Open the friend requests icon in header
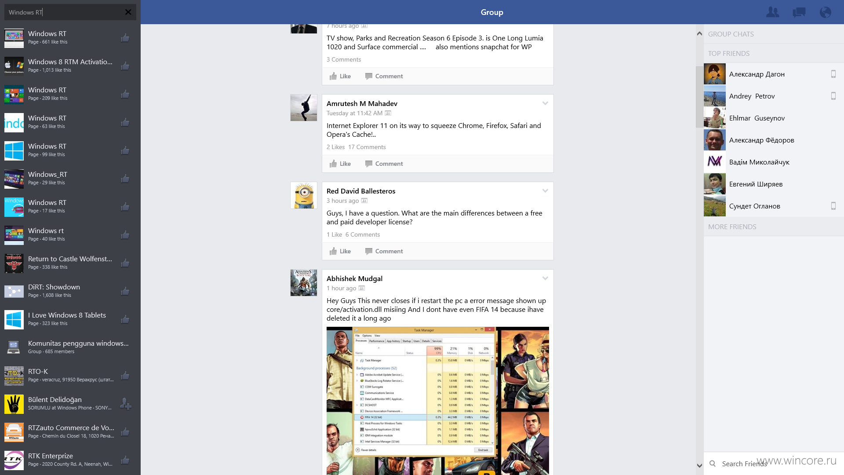Viewport: 844px width, 475px height. coord(772,12)
